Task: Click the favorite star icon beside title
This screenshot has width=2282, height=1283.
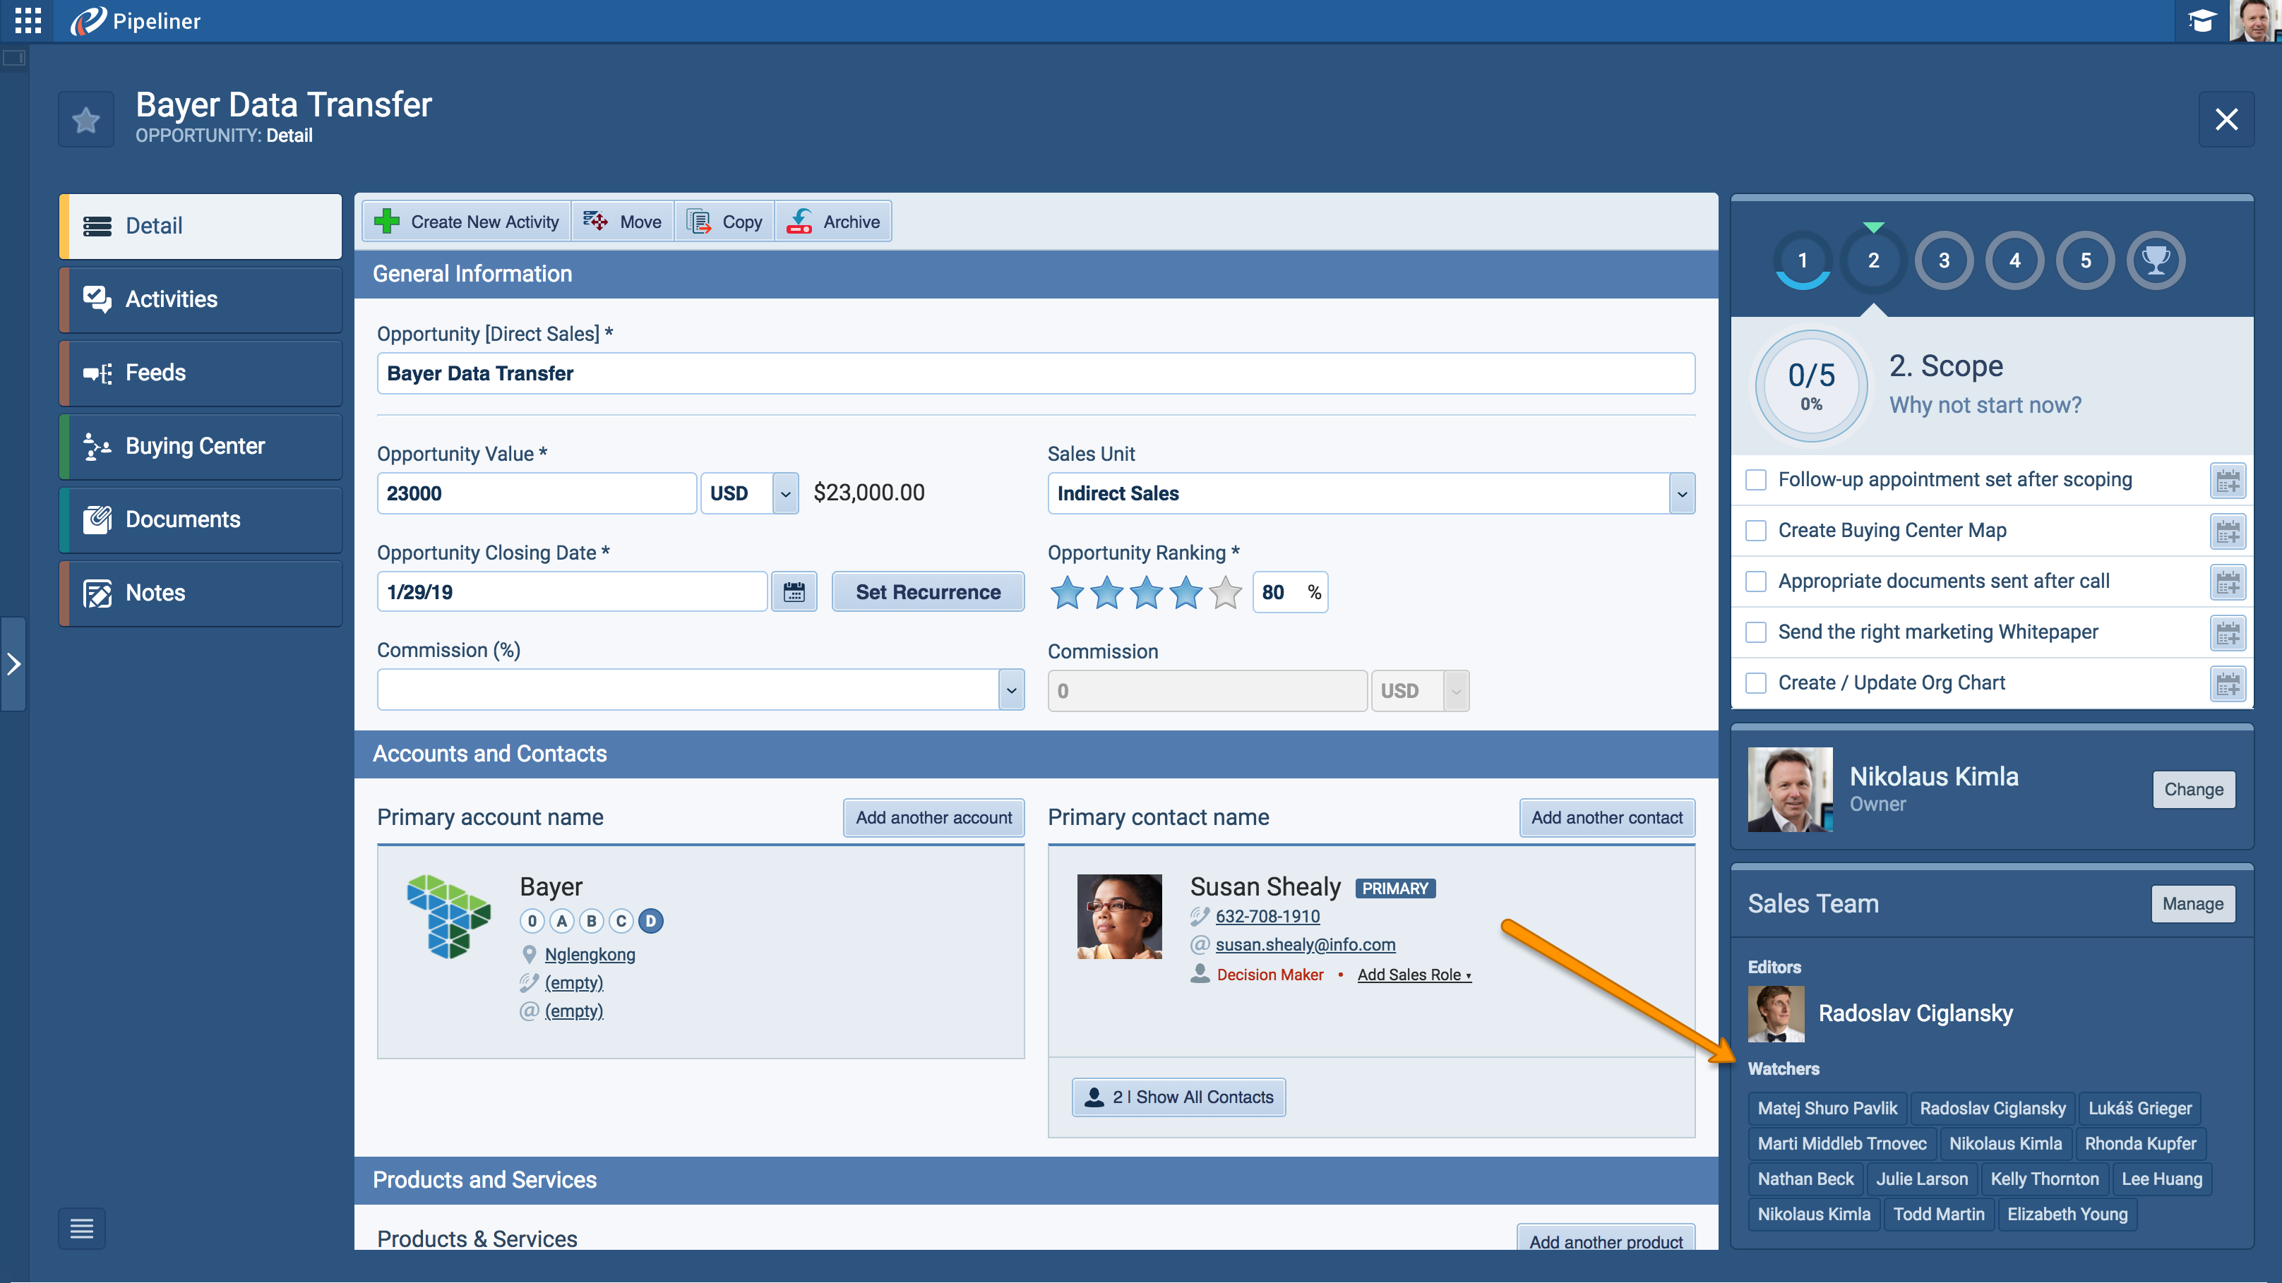Action: pos(86,119)
